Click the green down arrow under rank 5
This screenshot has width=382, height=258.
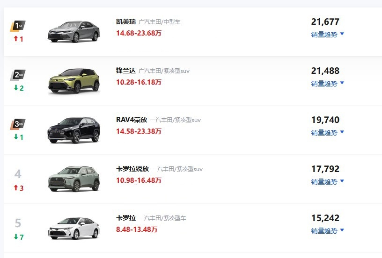16,236
